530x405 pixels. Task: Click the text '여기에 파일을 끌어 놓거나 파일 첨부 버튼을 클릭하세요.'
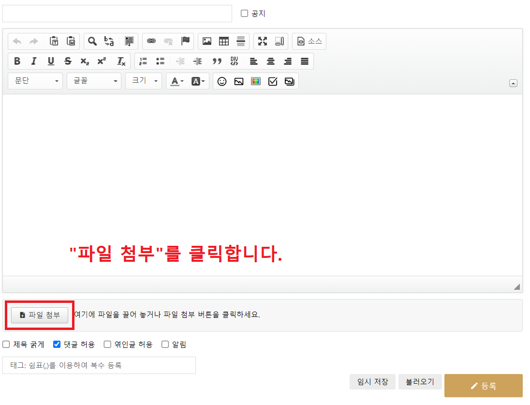(x=167, y=315)
